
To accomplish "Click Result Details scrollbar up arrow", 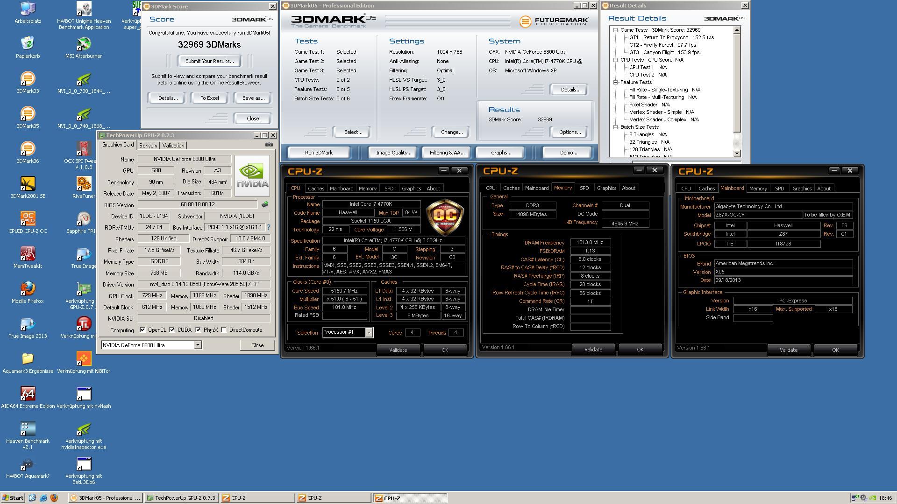I will click(737, 30).
